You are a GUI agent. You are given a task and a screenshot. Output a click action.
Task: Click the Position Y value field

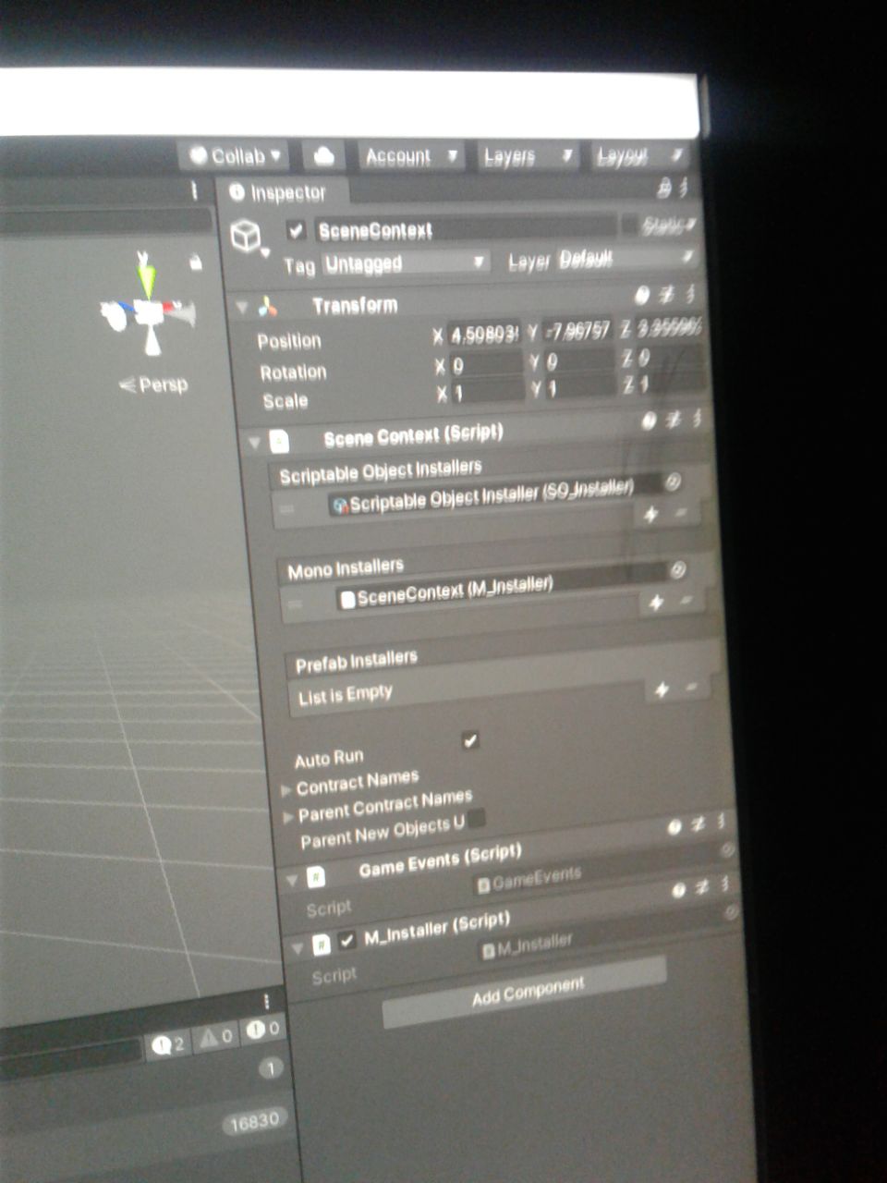pyautogui.click(x=577, y=330)
